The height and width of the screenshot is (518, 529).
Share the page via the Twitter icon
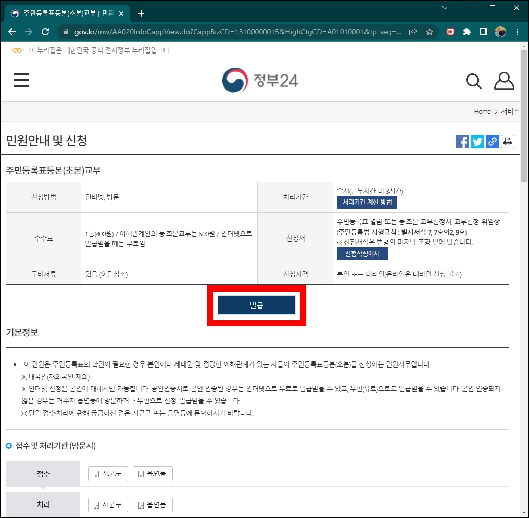[x=477, y=141]
